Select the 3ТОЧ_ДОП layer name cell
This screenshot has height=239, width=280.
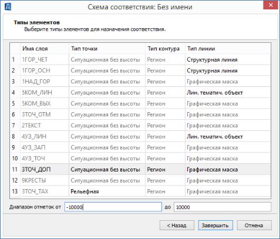(x=45, y=169)
